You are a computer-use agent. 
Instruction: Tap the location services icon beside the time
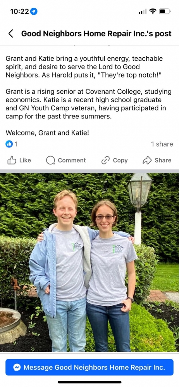[34, 11]
